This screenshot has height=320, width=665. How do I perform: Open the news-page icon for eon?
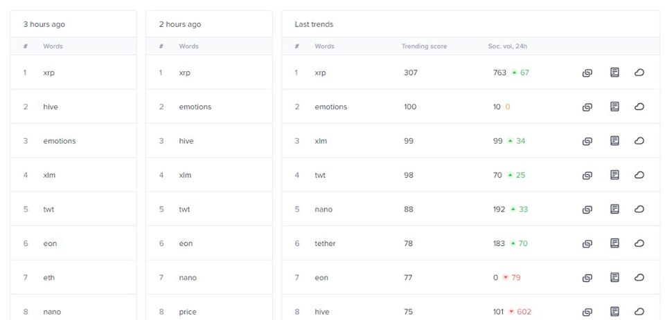614,277
